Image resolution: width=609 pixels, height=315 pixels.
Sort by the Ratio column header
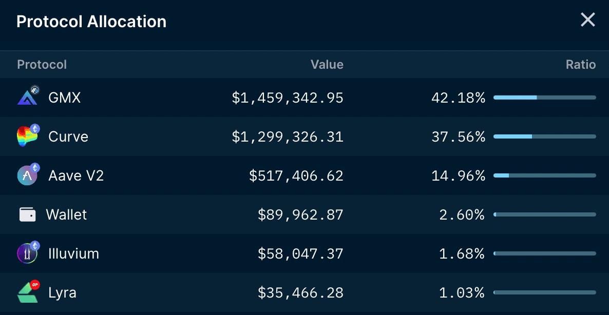[581, 65]
